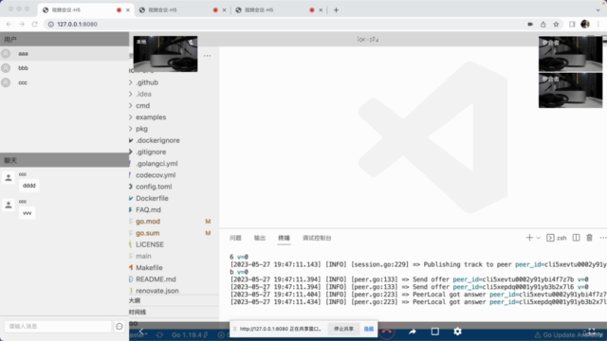Expand the cmd folder
Screen dimensions: 607x341
pyautogui.click(x=143, y=105)
